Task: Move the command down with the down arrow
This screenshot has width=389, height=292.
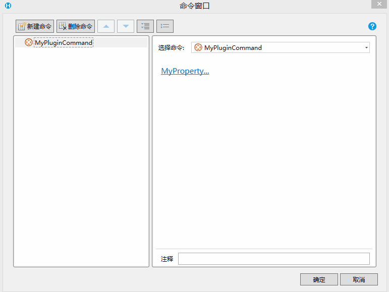Action: pyautogui.click(x=126, y=26)
